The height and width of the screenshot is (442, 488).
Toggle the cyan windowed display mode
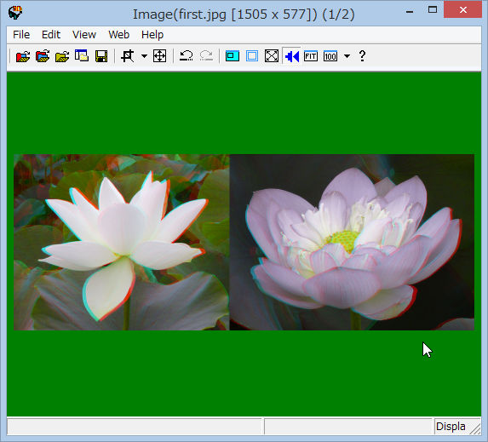233,56
